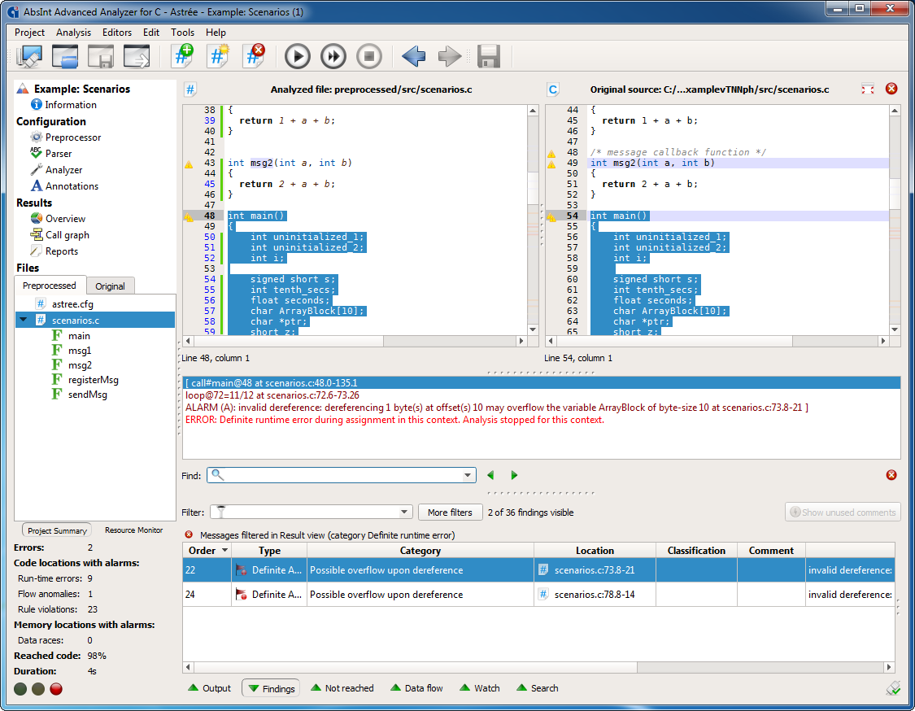Navigate forward with the gray right arrow
Image resolution: width=915 pixels, height=711 pixels.
tap(449, 57)
